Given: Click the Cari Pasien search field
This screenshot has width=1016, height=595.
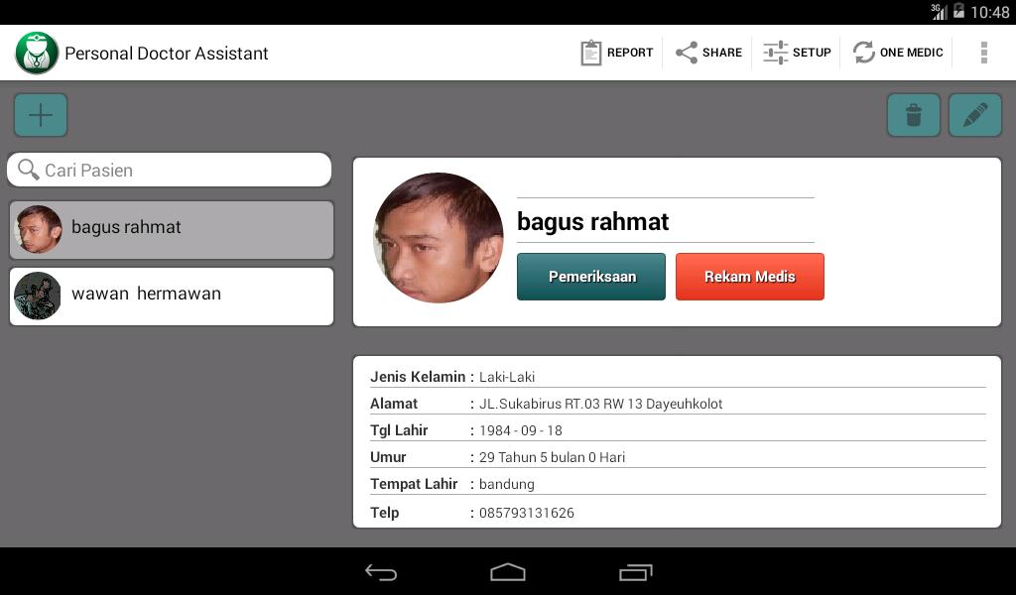Looking at the screenshot, I should (170, 171).
